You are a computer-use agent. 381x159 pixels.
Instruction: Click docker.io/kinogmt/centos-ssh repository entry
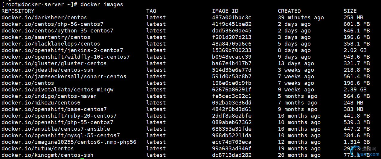coord(48,155)
